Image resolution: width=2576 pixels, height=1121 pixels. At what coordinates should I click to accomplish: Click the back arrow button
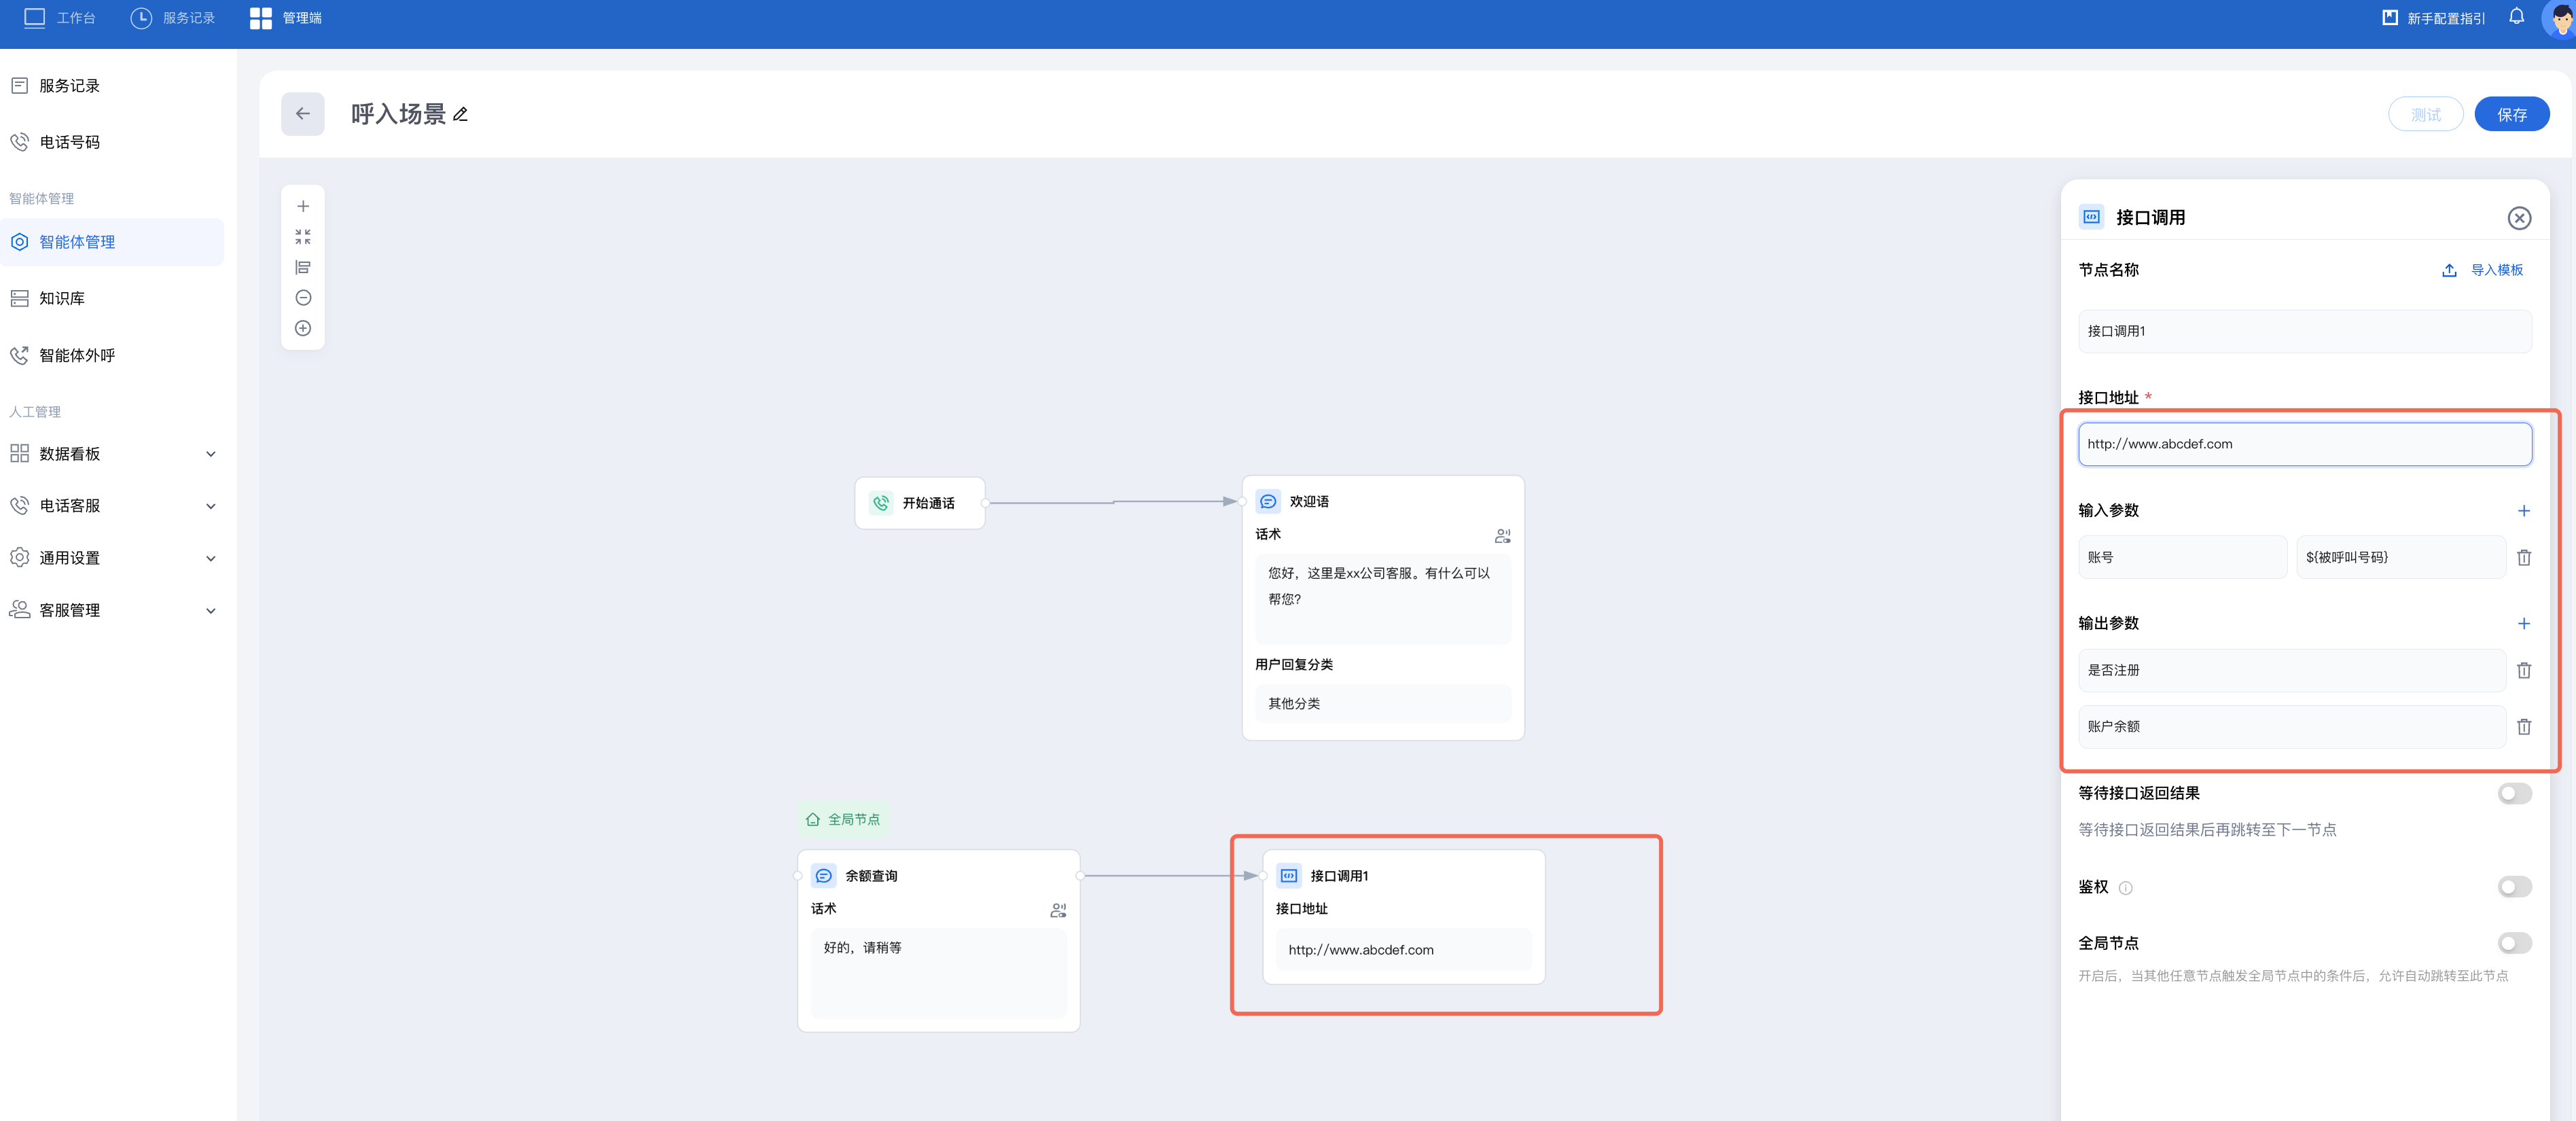[302, 114]
